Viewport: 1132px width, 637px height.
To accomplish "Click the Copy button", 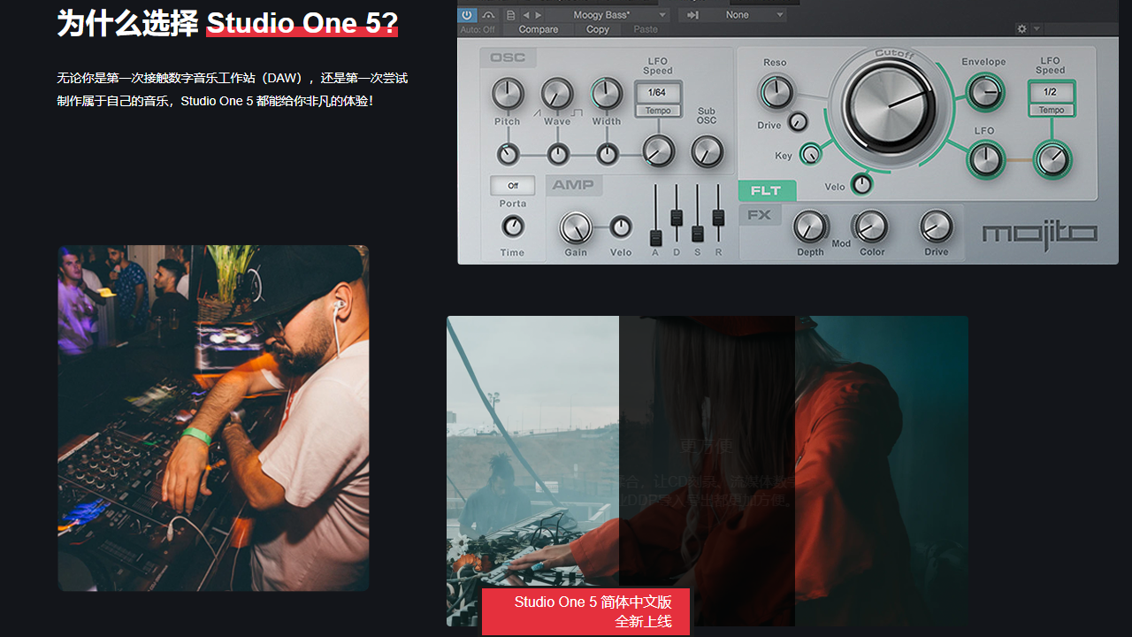I will (x=598, y=29).
